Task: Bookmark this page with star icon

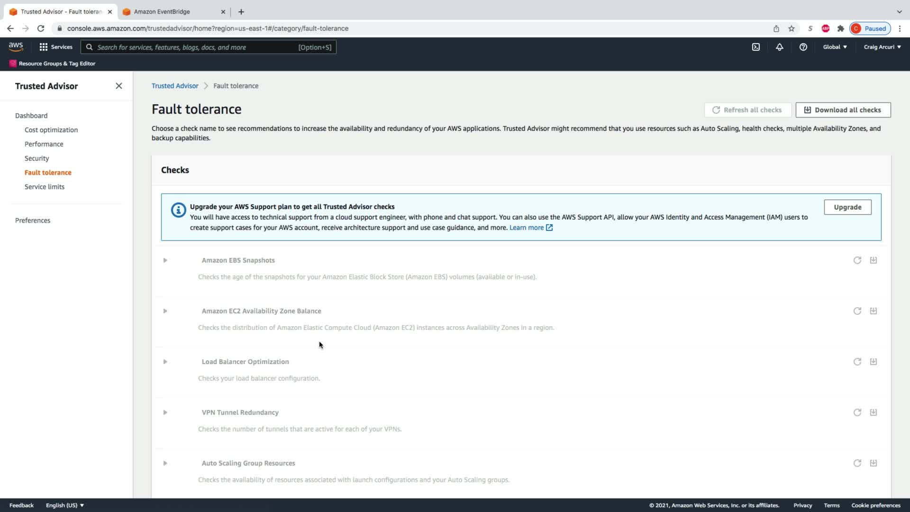Action: [x=791, y=28]
